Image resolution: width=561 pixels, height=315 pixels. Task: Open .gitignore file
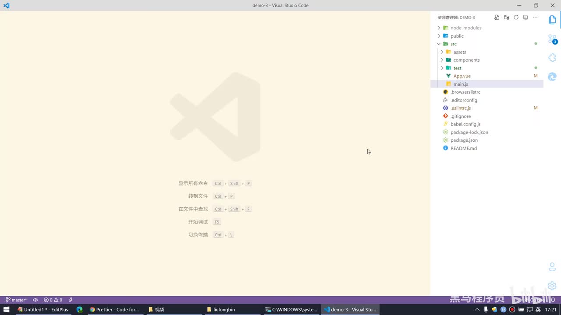pos(487,116)
